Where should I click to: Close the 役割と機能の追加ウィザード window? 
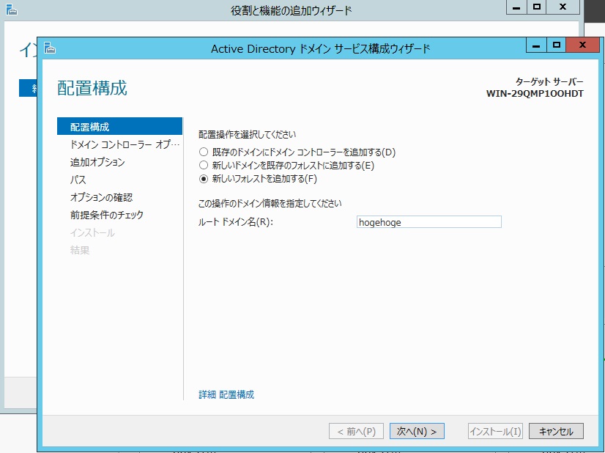[563, 7]
